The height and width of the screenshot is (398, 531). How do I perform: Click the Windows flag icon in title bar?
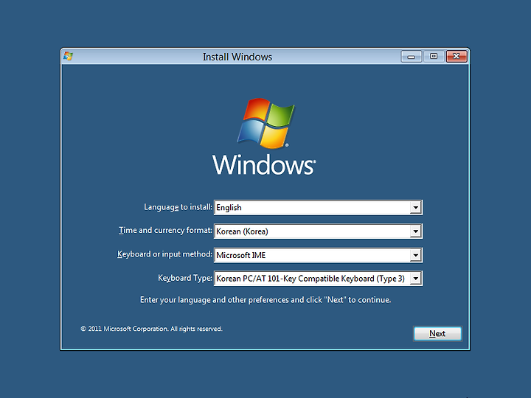pyautogui.click(x=68, y=56)
